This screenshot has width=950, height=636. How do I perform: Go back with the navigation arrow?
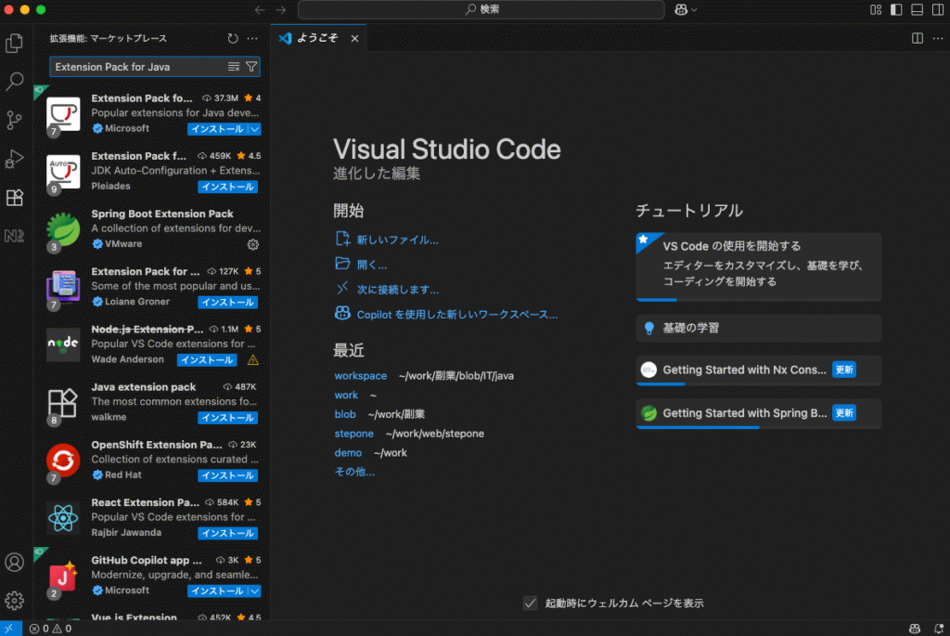[260, 9]
